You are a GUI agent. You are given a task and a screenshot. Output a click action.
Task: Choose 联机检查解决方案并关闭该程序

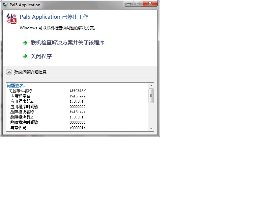tap(68, 43)
